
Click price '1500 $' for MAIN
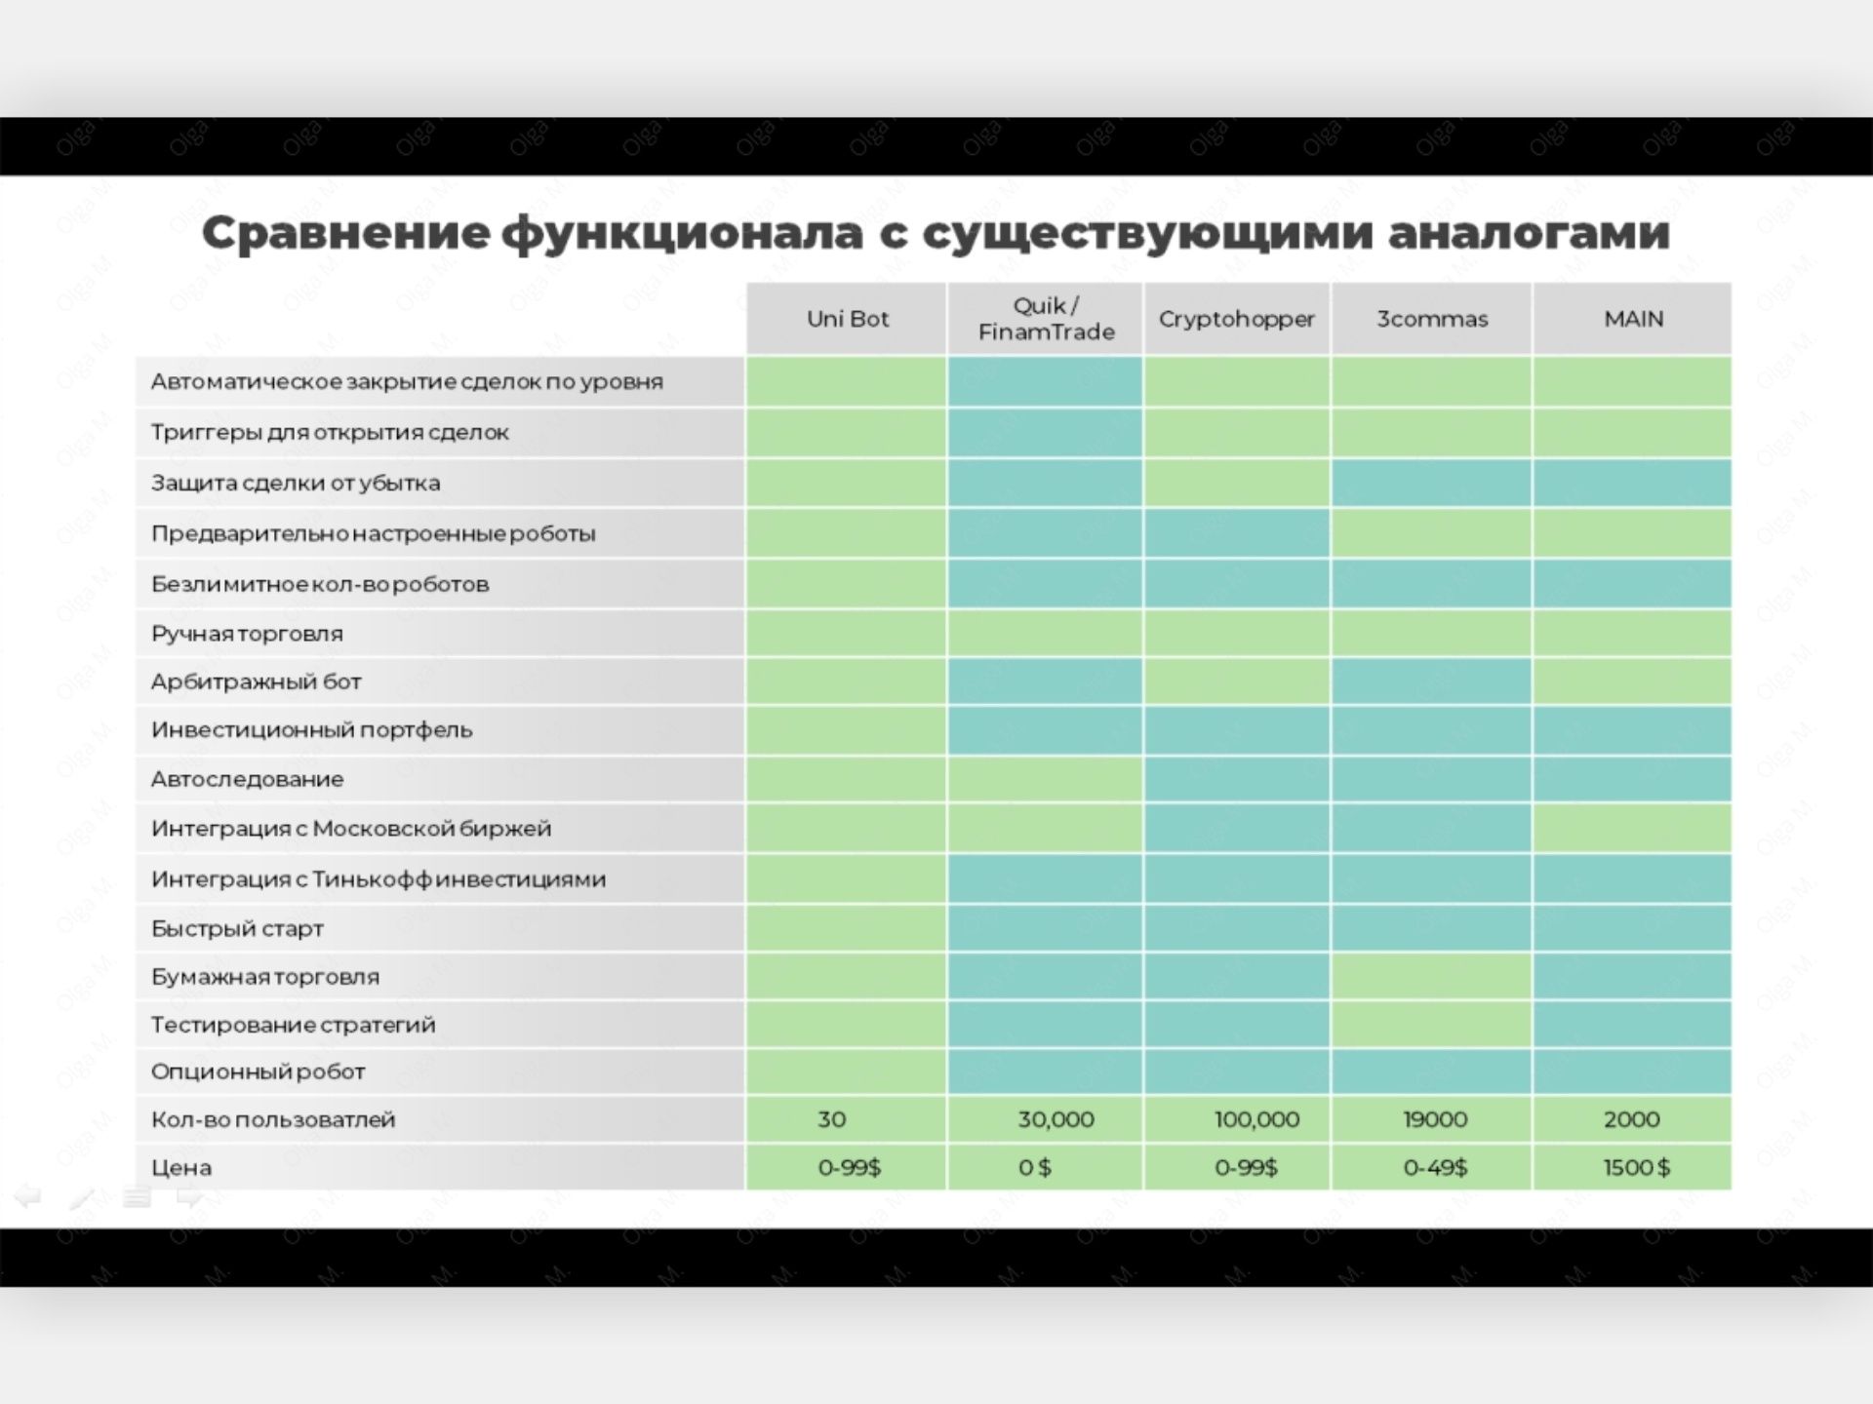(1637, 1167)
